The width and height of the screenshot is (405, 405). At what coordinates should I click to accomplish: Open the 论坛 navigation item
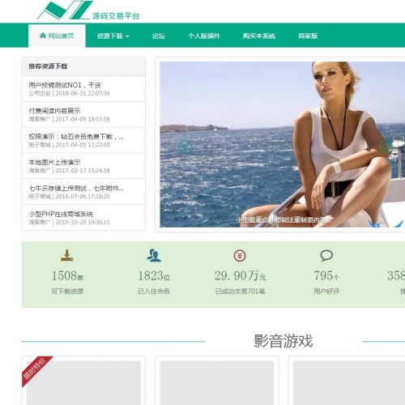[x=159, y=36]
